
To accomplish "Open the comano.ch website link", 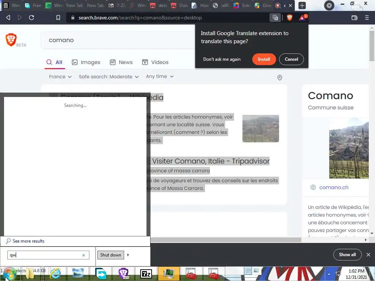I will [334, 187].
